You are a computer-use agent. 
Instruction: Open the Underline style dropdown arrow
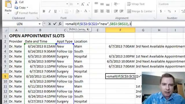pos(60,11)
